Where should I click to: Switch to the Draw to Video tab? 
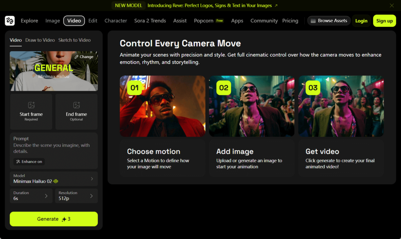40,40
